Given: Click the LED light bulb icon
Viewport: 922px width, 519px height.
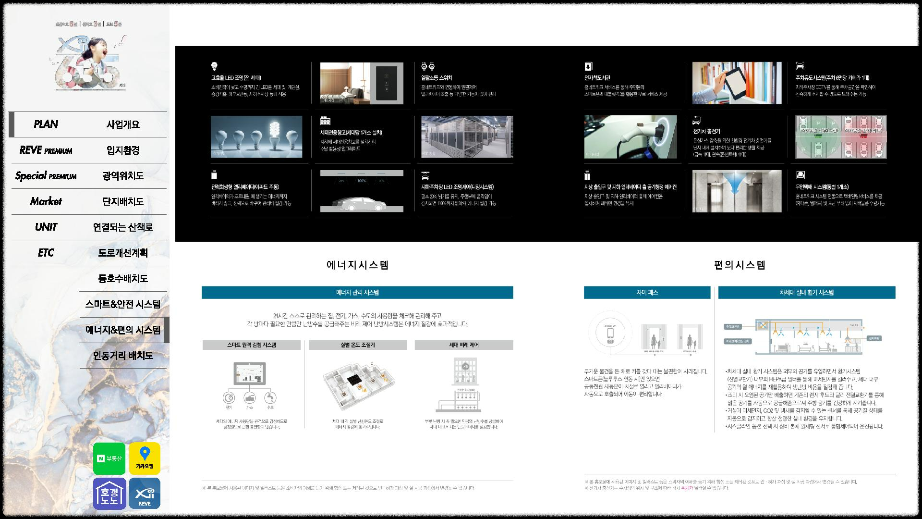Looking at the screenshot, I should point(214,66).
